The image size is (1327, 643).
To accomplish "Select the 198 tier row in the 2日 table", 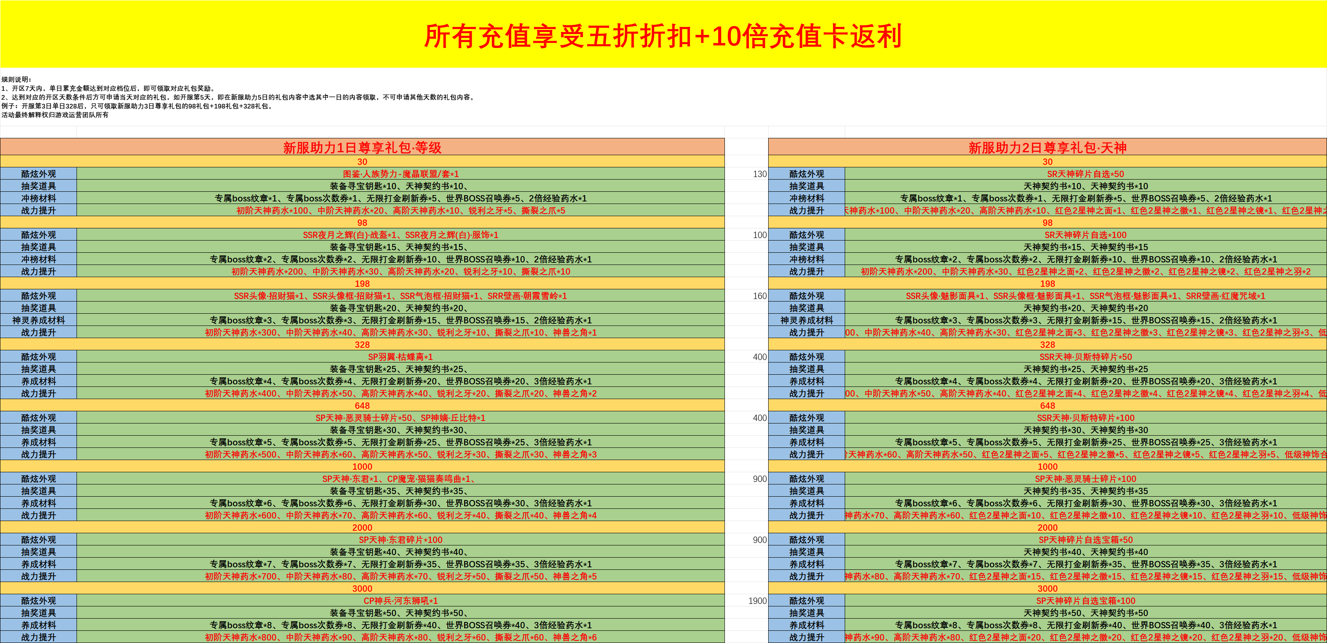I will pyautogui.click(x=1047, y=283).
